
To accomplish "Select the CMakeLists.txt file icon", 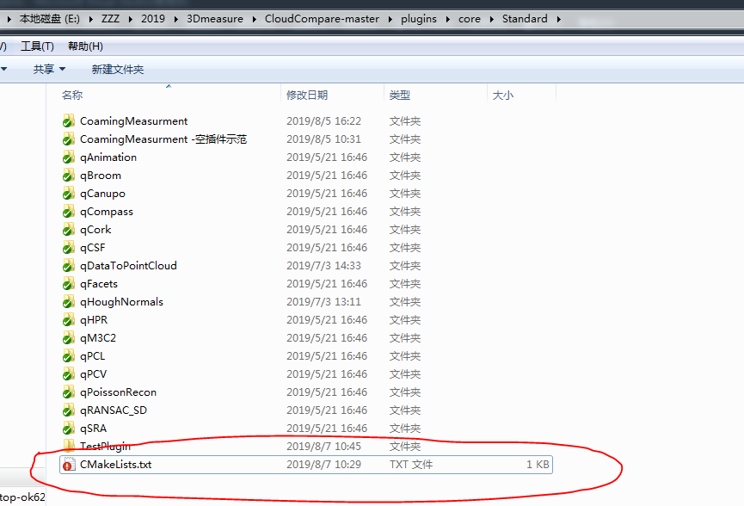I will pos(69,464).
